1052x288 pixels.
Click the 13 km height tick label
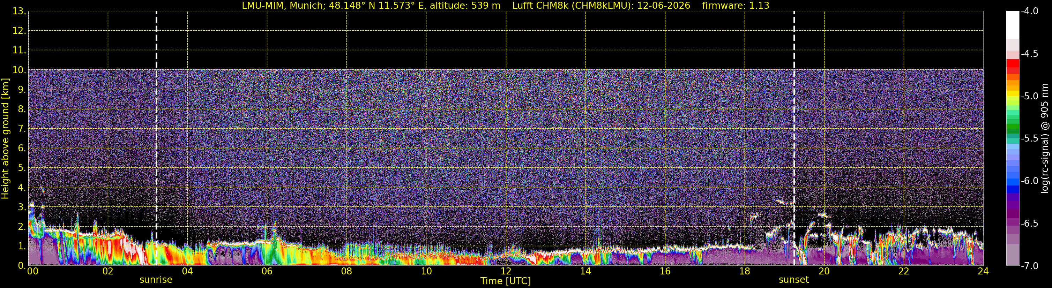click(x=19, y=12)
